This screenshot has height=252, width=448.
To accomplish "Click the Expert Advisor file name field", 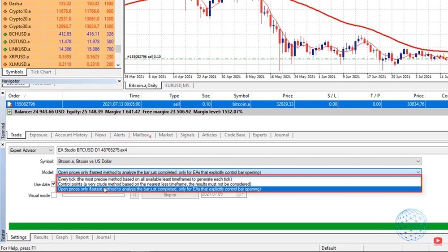I will click(253, 150).
